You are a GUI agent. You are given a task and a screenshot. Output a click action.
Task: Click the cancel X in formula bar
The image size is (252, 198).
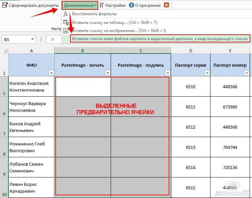52,39
